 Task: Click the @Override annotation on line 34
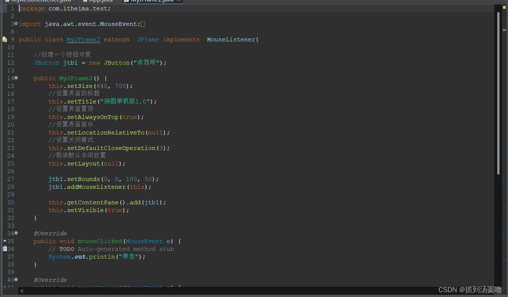point(50,233)
